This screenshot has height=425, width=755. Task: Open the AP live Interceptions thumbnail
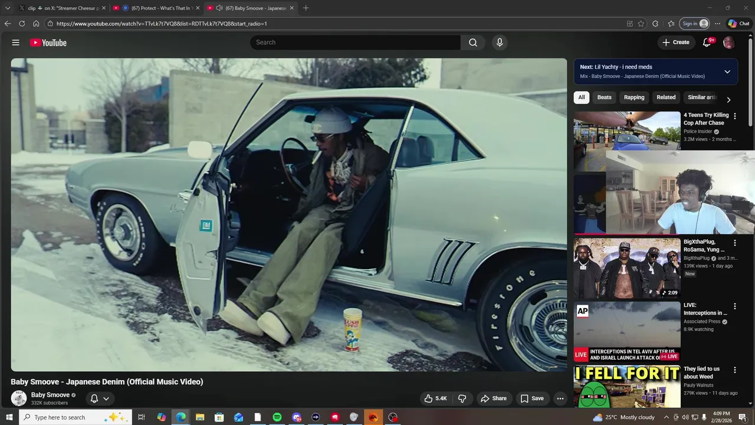coord(627,332)
